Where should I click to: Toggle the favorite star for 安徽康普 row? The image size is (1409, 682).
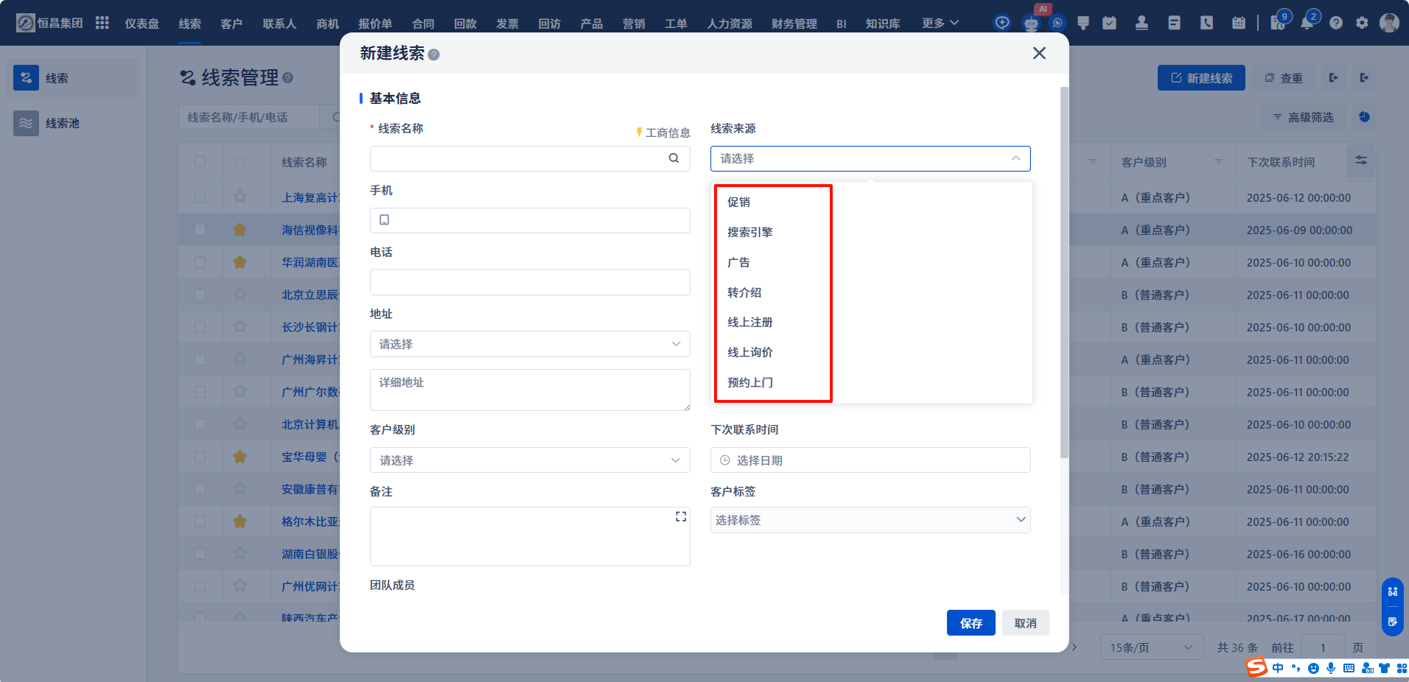click(x=240, y=489)
